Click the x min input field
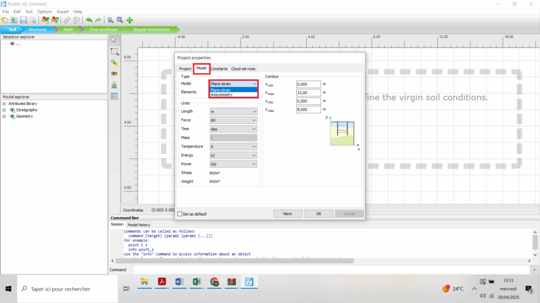 coord(308,84)
